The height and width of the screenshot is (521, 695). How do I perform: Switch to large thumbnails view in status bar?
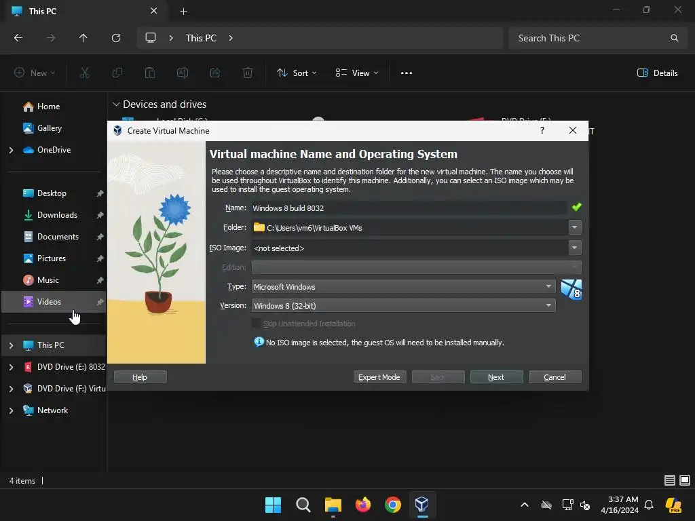pyautogui.click(x=685, y=480)
